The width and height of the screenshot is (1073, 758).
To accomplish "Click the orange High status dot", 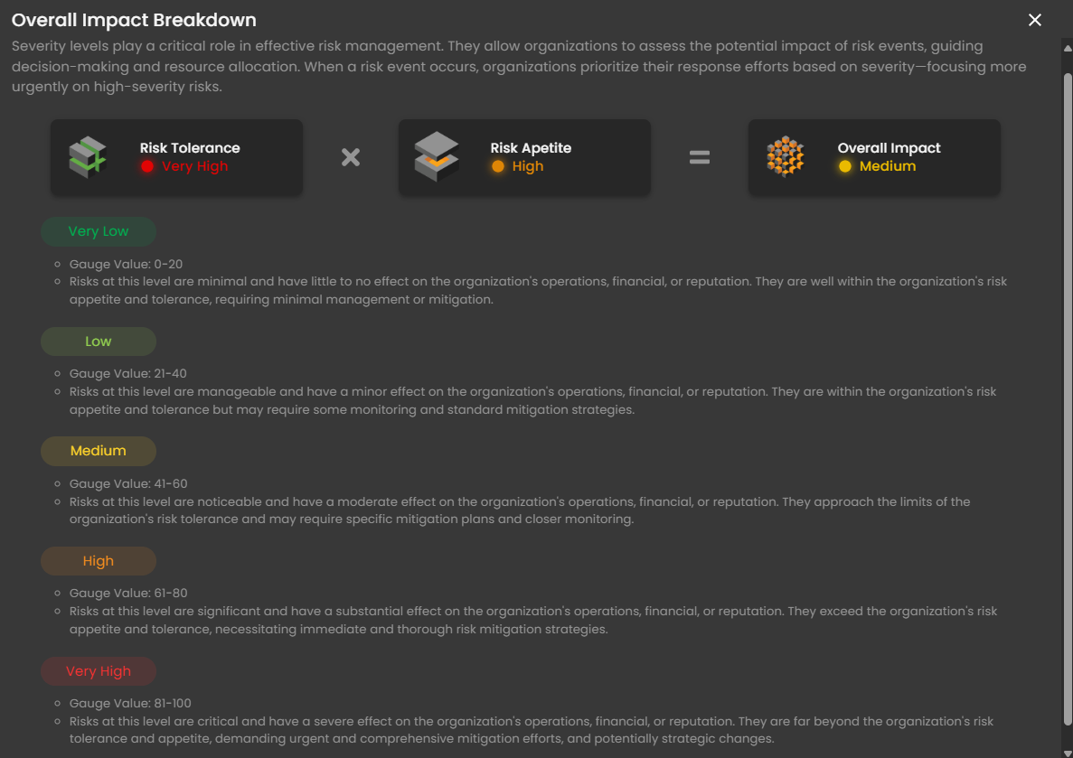I will point(498,166).
